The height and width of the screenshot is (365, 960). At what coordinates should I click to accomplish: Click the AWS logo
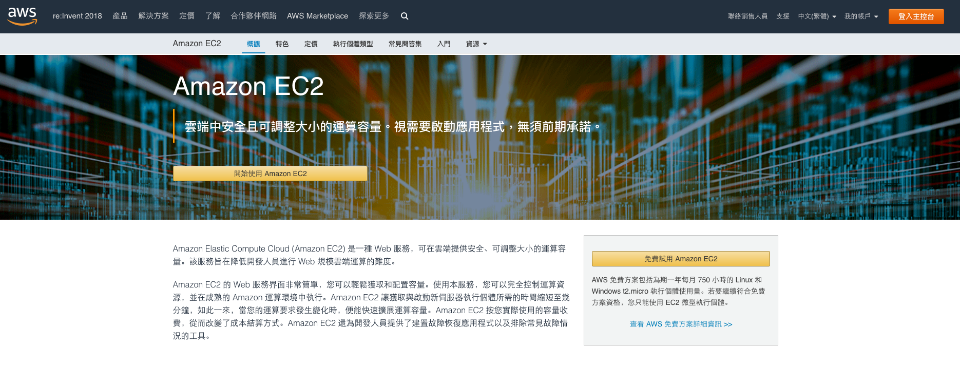tap(23, 16)
